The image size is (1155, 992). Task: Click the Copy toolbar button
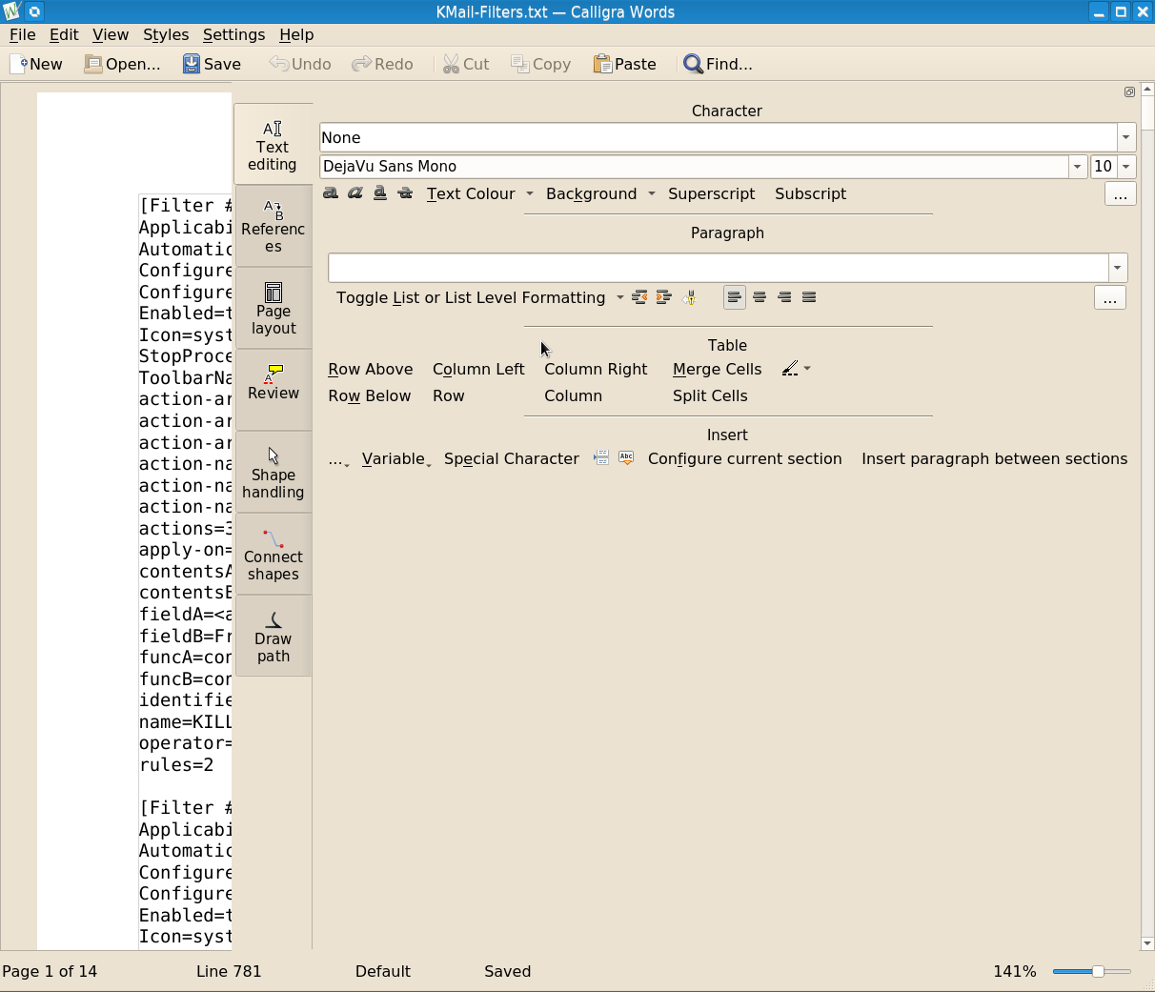(540, 64)
